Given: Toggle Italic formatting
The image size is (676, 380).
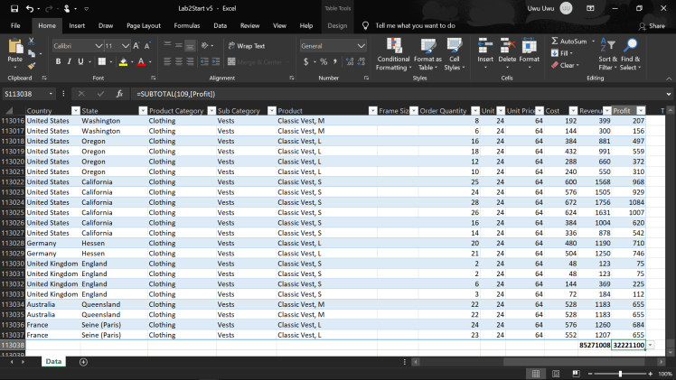Looking at the screenshot, I should pos(70,61).
